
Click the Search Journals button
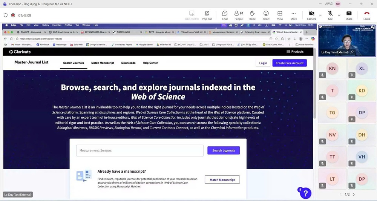coord(224,150)
